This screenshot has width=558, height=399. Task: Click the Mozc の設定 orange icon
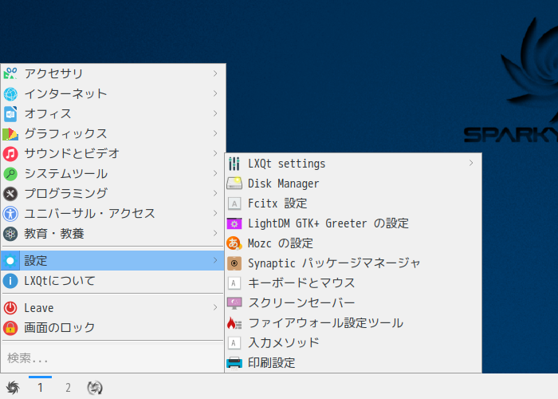point(234,243)
